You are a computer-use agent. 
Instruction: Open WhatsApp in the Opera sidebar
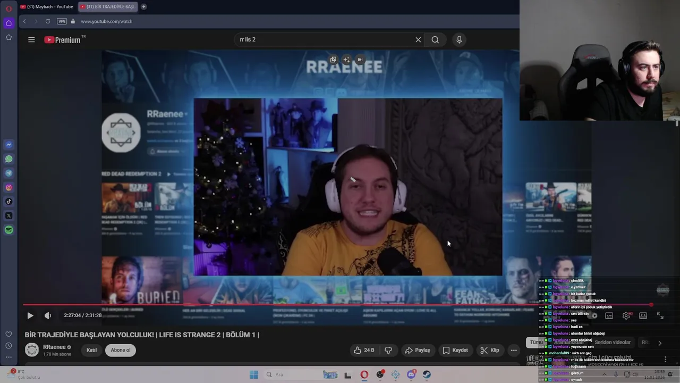click(8, 159)
